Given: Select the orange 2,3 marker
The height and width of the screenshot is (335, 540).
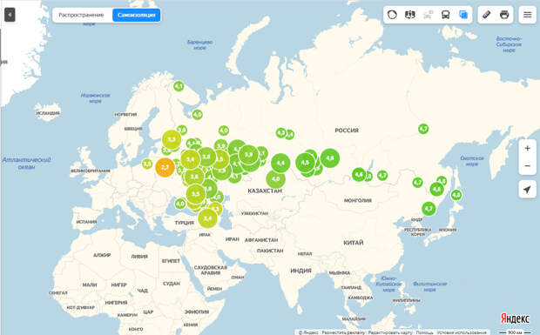Looking at the screenshot, I should click(165, 167).
